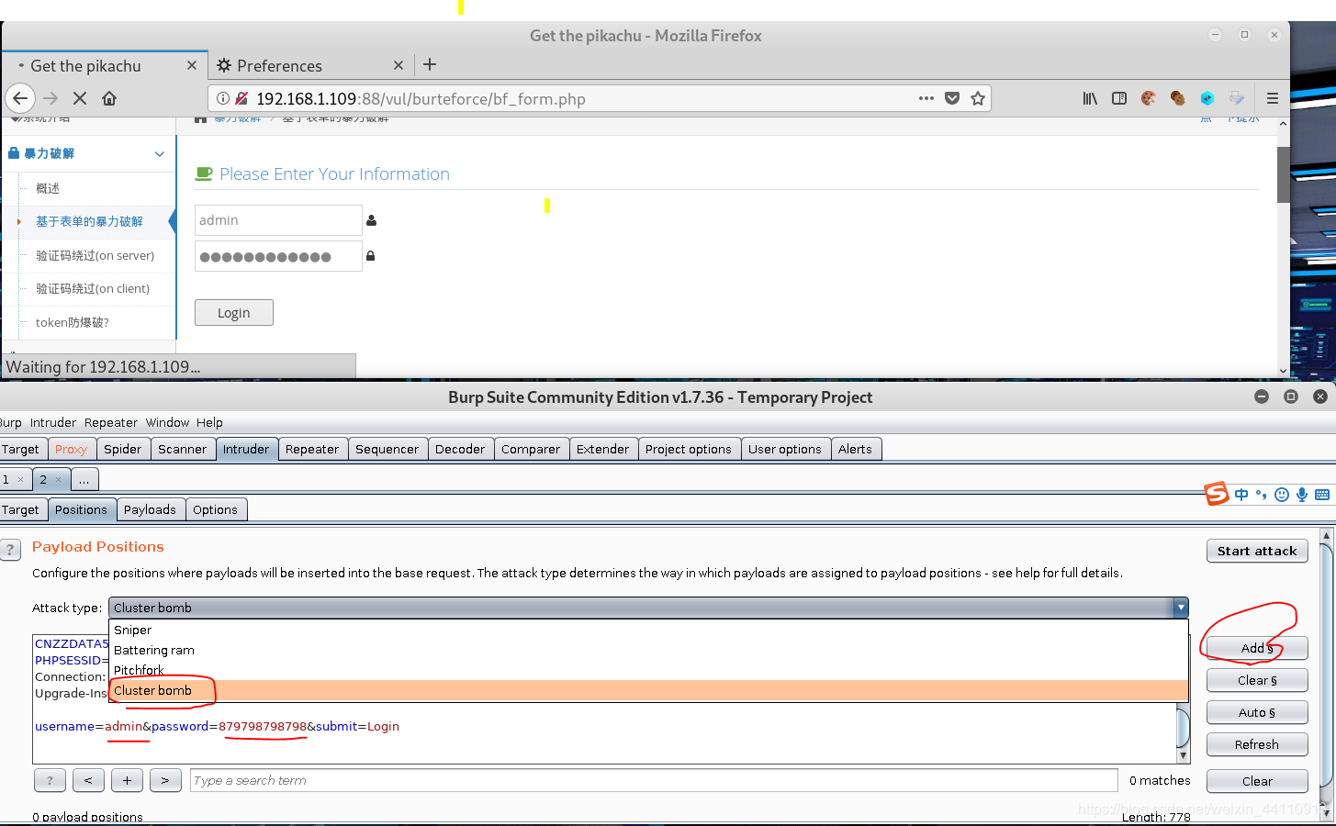Click the first cookie extension icon
1336x826 pixels.
tap(1149, 98)
